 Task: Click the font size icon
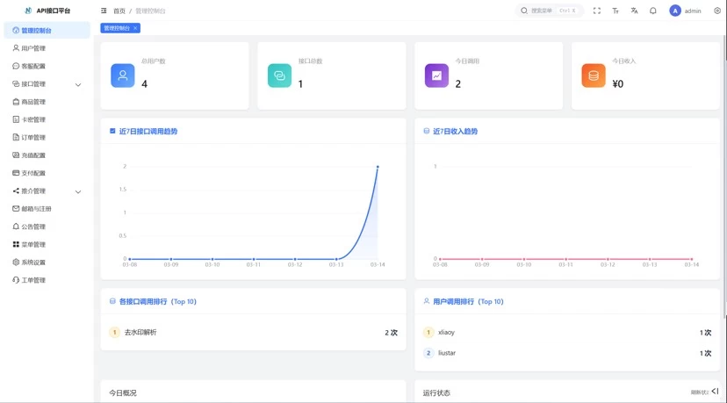tap(615, 11)
